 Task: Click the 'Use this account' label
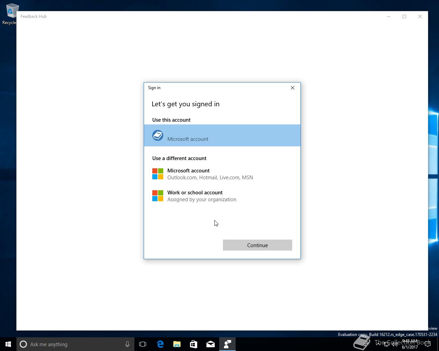(x=171, y=120)
